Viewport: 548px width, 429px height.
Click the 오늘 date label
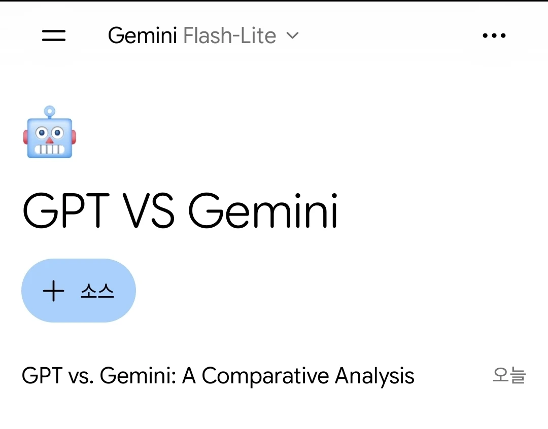coord(509,376)
